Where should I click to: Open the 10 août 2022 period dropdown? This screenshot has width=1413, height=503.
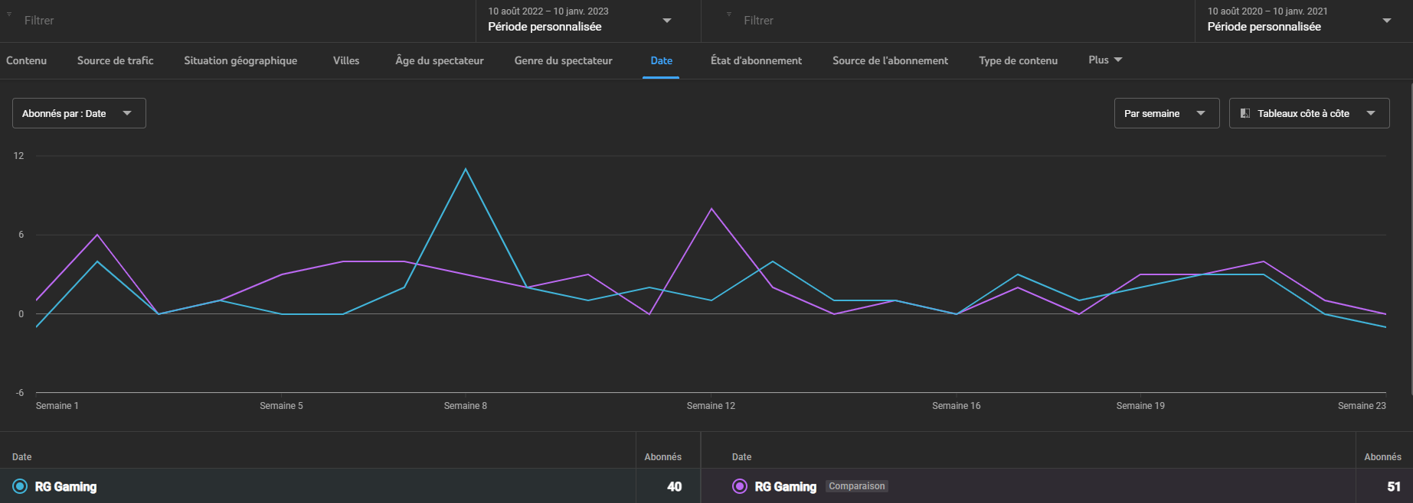pos(588,21)
